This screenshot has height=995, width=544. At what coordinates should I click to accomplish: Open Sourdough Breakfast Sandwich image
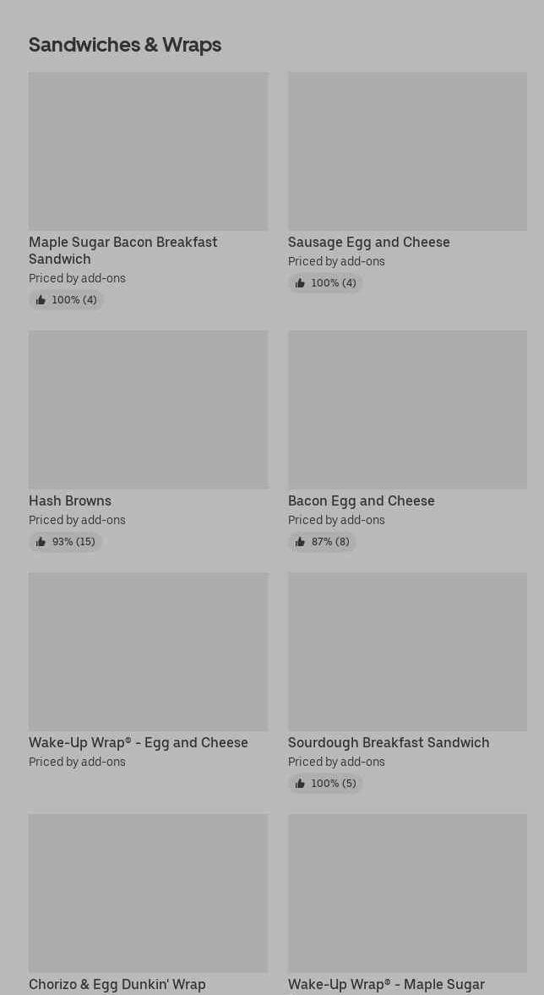(407, 652)
